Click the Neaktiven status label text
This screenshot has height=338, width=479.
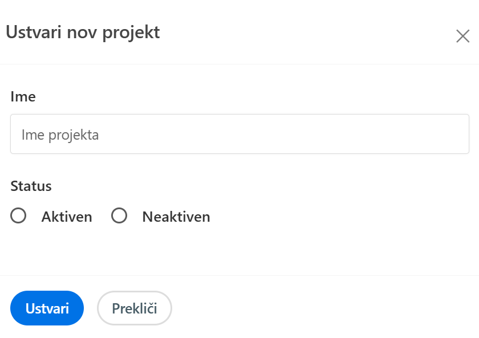click(176, 217)
